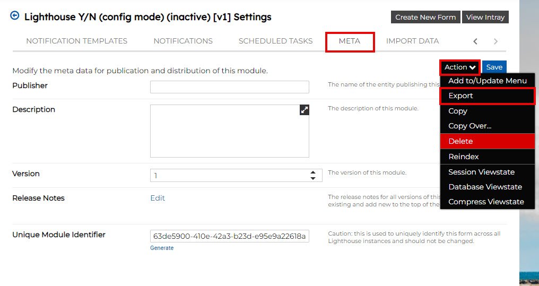Go to the Import Data tab
The width and height of the screenshot is (539, 286).
click(412, 41)
